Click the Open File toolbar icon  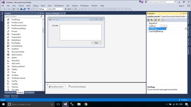18,9
